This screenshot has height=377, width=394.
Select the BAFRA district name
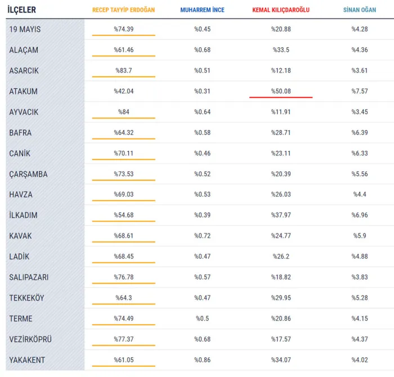click(20, 133)
